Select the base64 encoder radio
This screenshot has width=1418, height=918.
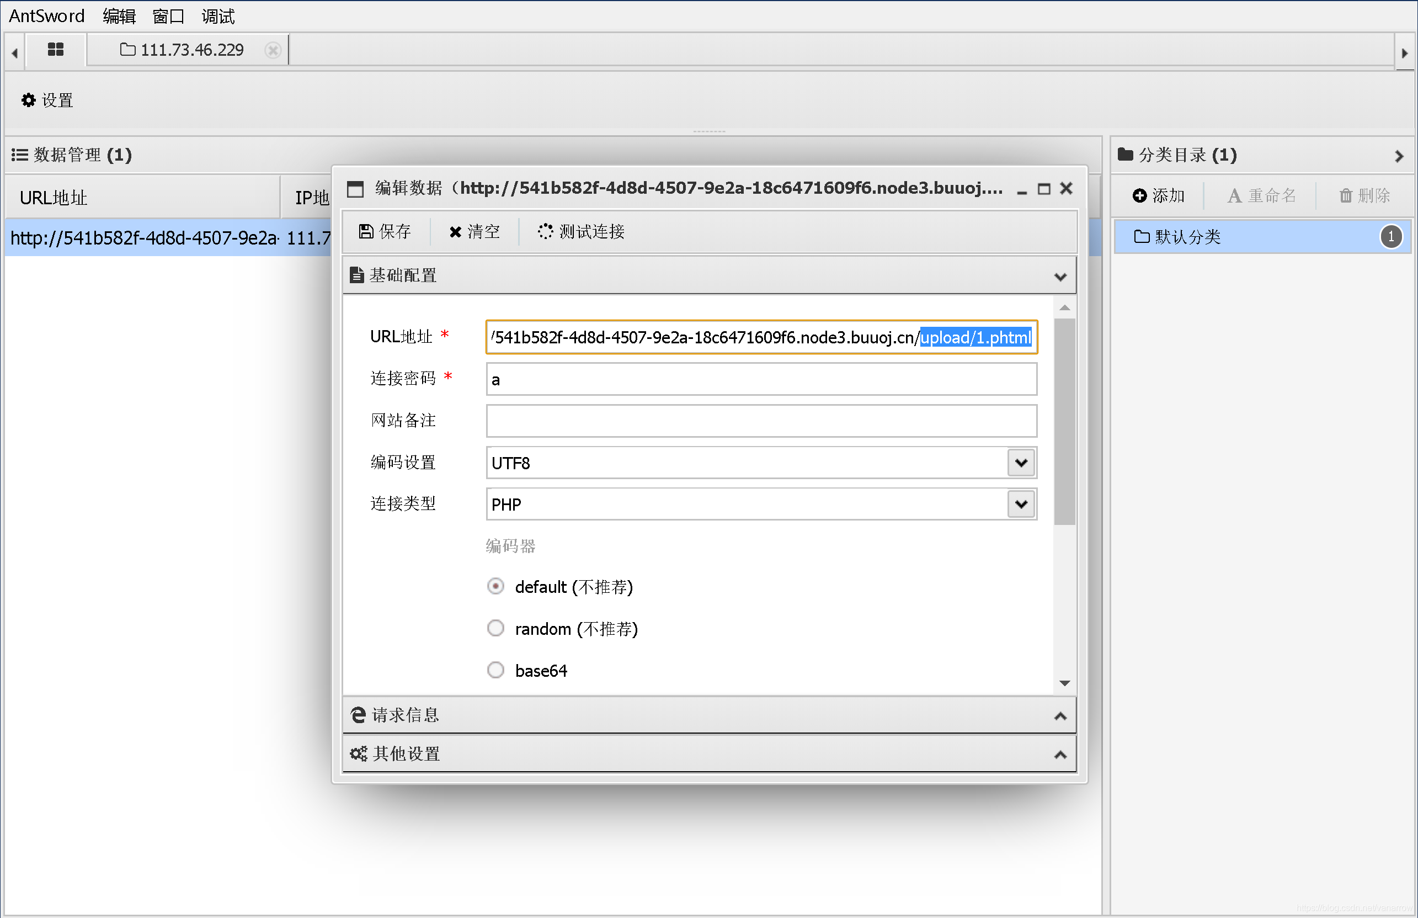pyautogui.click(x=495, y=670)
